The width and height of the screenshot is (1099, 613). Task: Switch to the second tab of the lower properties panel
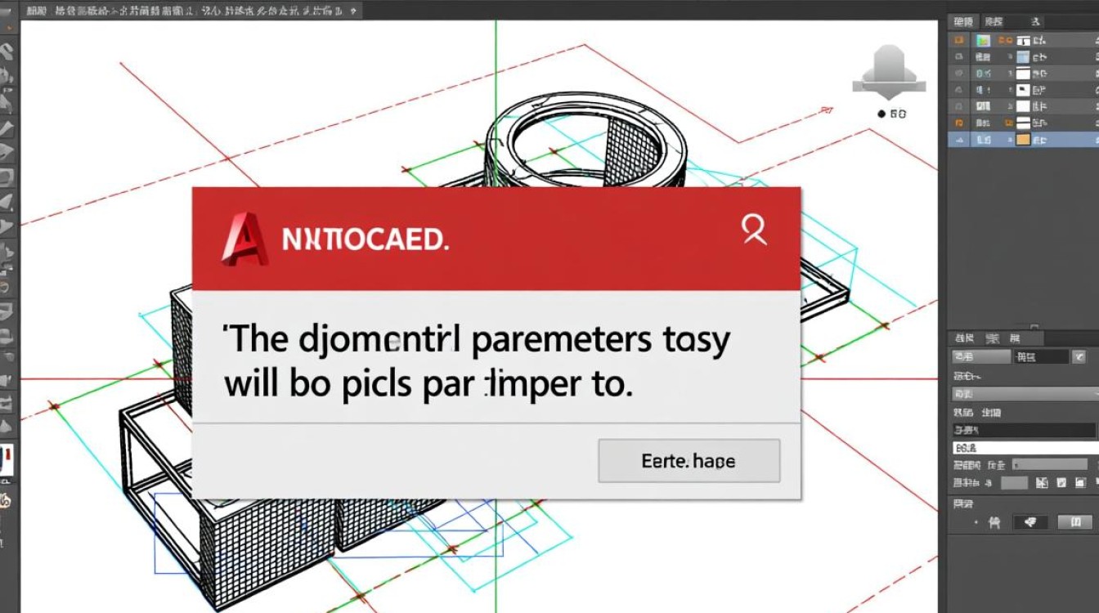pos(993,338)
